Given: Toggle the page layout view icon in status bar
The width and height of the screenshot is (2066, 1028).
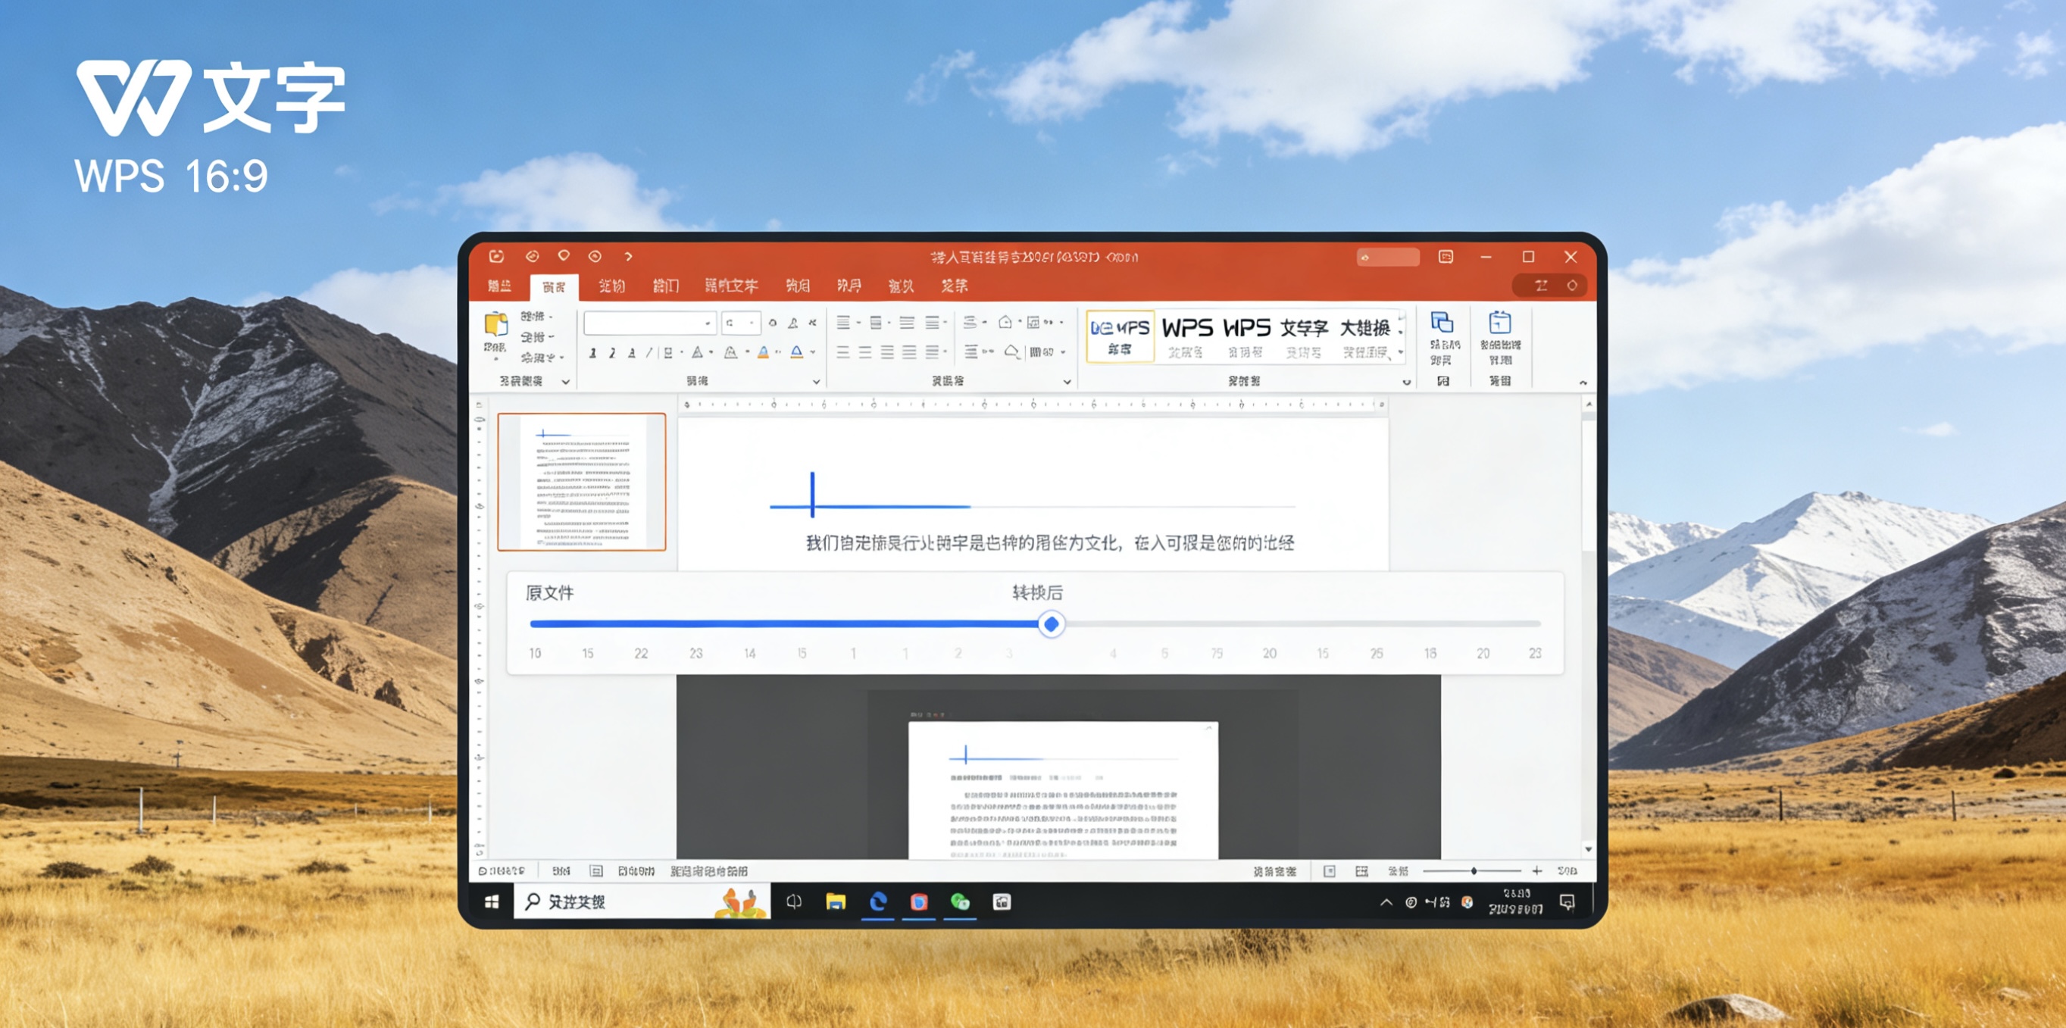Looking at the screenshot, I should (x=1329, y=871).
